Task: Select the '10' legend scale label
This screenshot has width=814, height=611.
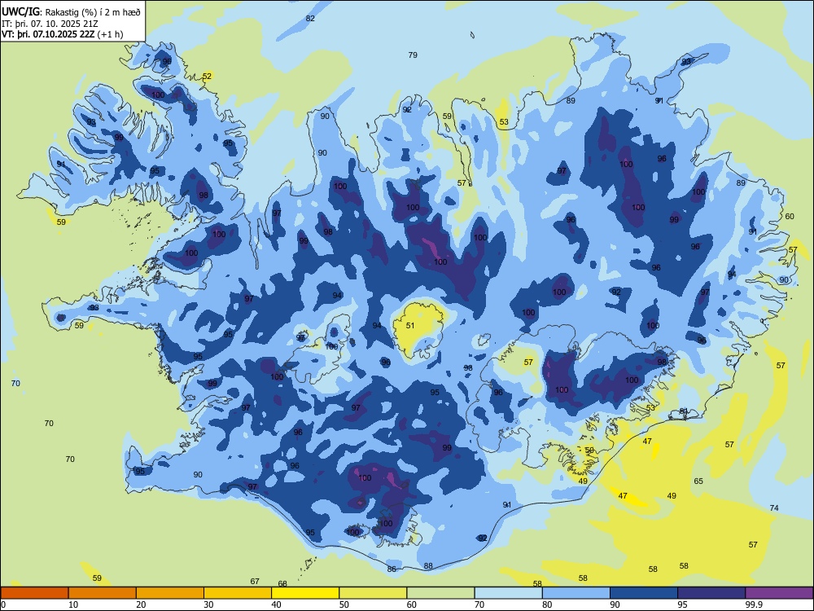Action: [x=73, y=604]
